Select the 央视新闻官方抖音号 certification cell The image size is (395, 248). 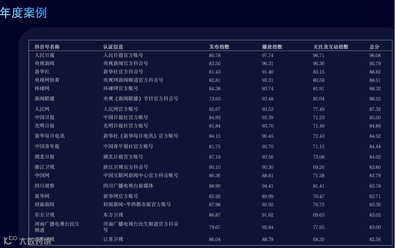coord(126,64)
